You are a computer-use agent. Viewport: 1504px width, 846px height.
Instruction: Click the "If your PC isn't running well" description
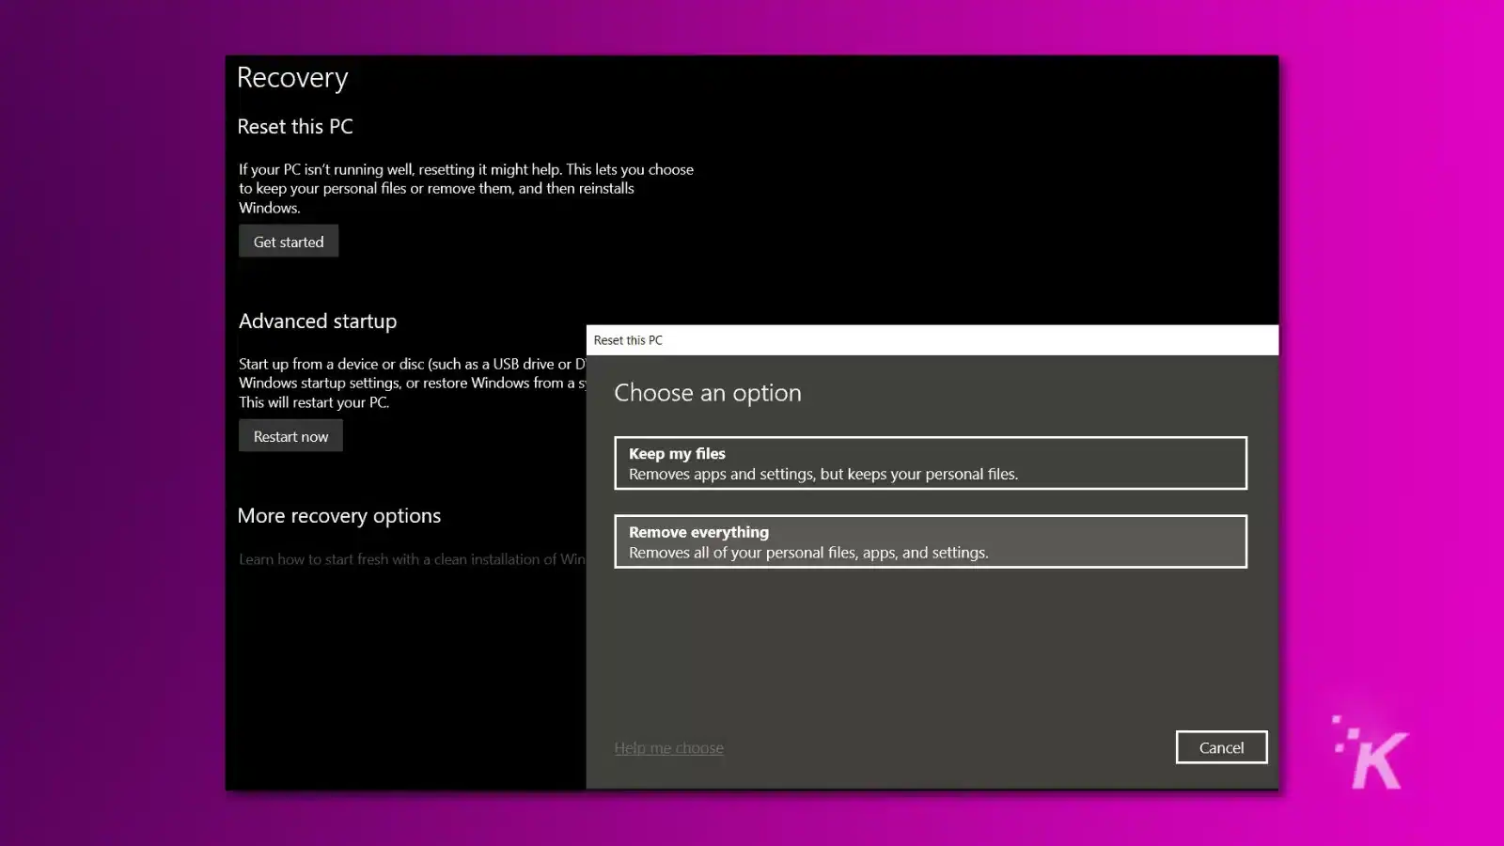(x=466, y=188)
